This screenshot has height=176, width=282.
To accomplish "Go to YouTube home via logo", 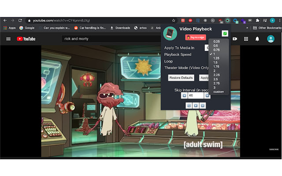I will click(x=26, y=39).
